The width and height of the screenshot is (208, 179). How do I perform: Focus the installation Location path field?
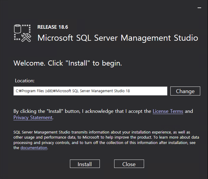(x=90, y=91)
